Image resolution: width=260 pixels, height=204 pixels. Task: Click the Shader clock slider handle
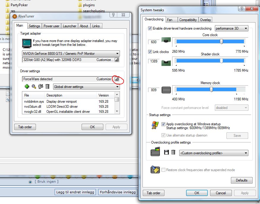point(221,61)
